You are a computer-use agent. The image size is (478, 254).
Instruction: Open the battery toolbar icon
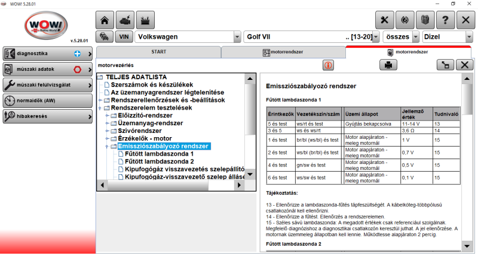pos(145,20)
